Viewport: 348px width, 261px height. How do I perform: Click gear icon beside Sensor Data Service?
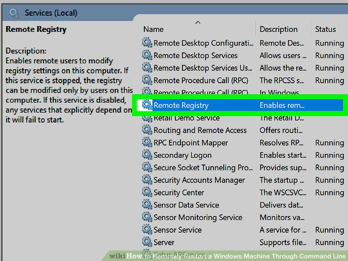[147, 205]
